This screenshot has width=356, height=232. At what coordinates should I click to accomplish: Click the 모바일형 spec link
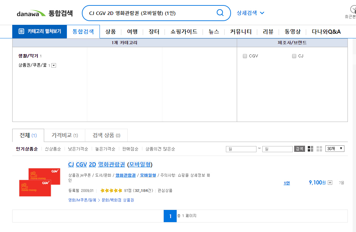(148, 175)
